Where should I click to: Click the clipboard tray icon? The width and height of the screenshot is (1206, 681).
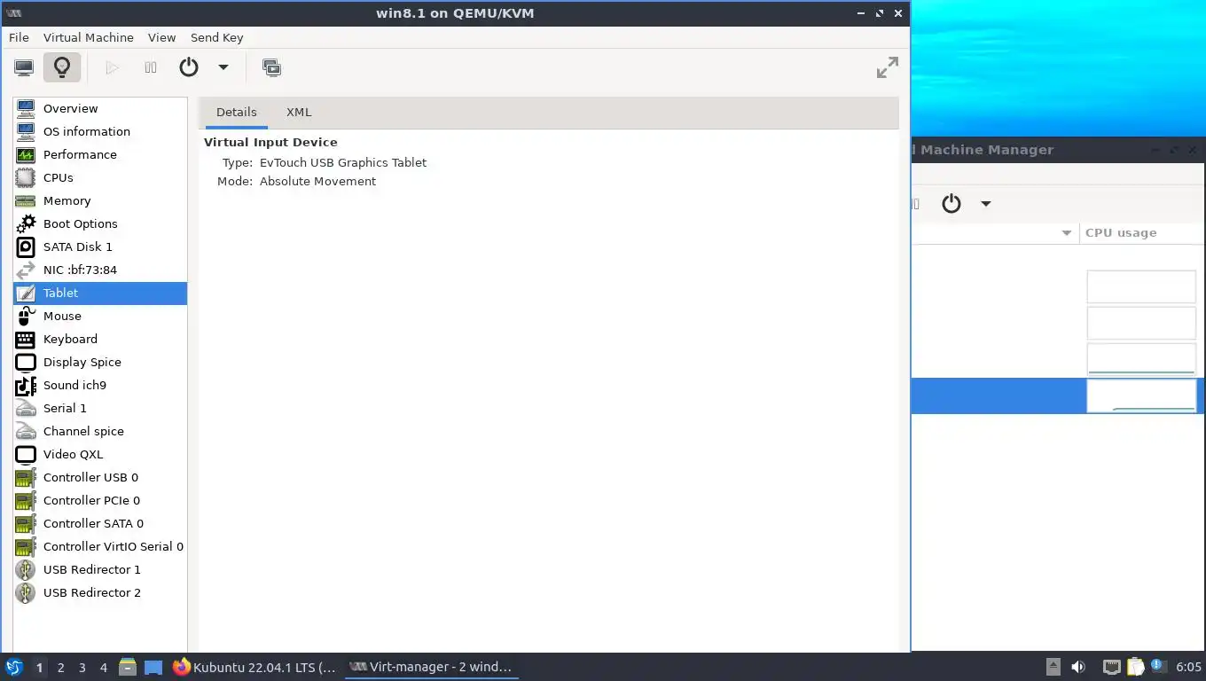point(1136,667)
